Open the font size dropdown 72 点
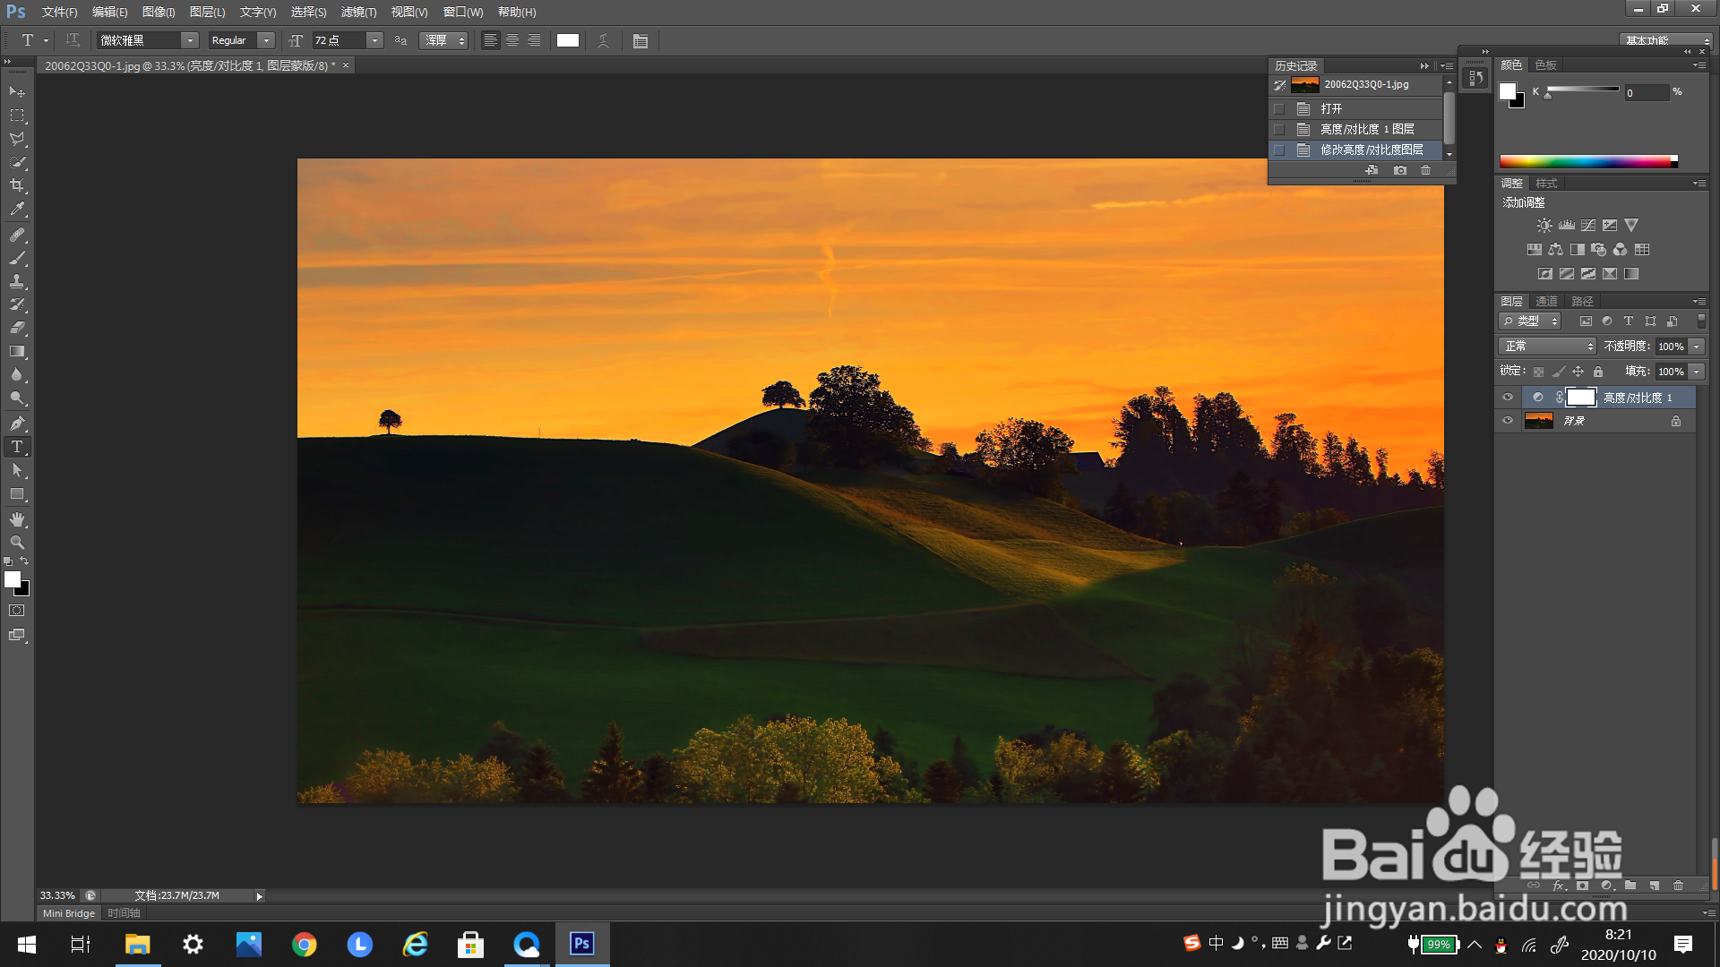 (374, 40)
